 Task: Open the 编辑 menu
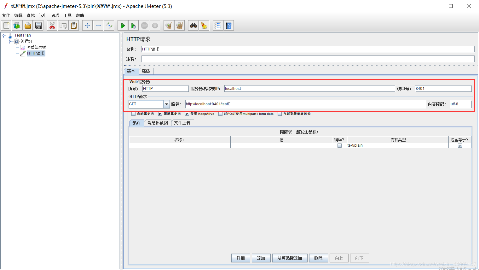[18, 15]
